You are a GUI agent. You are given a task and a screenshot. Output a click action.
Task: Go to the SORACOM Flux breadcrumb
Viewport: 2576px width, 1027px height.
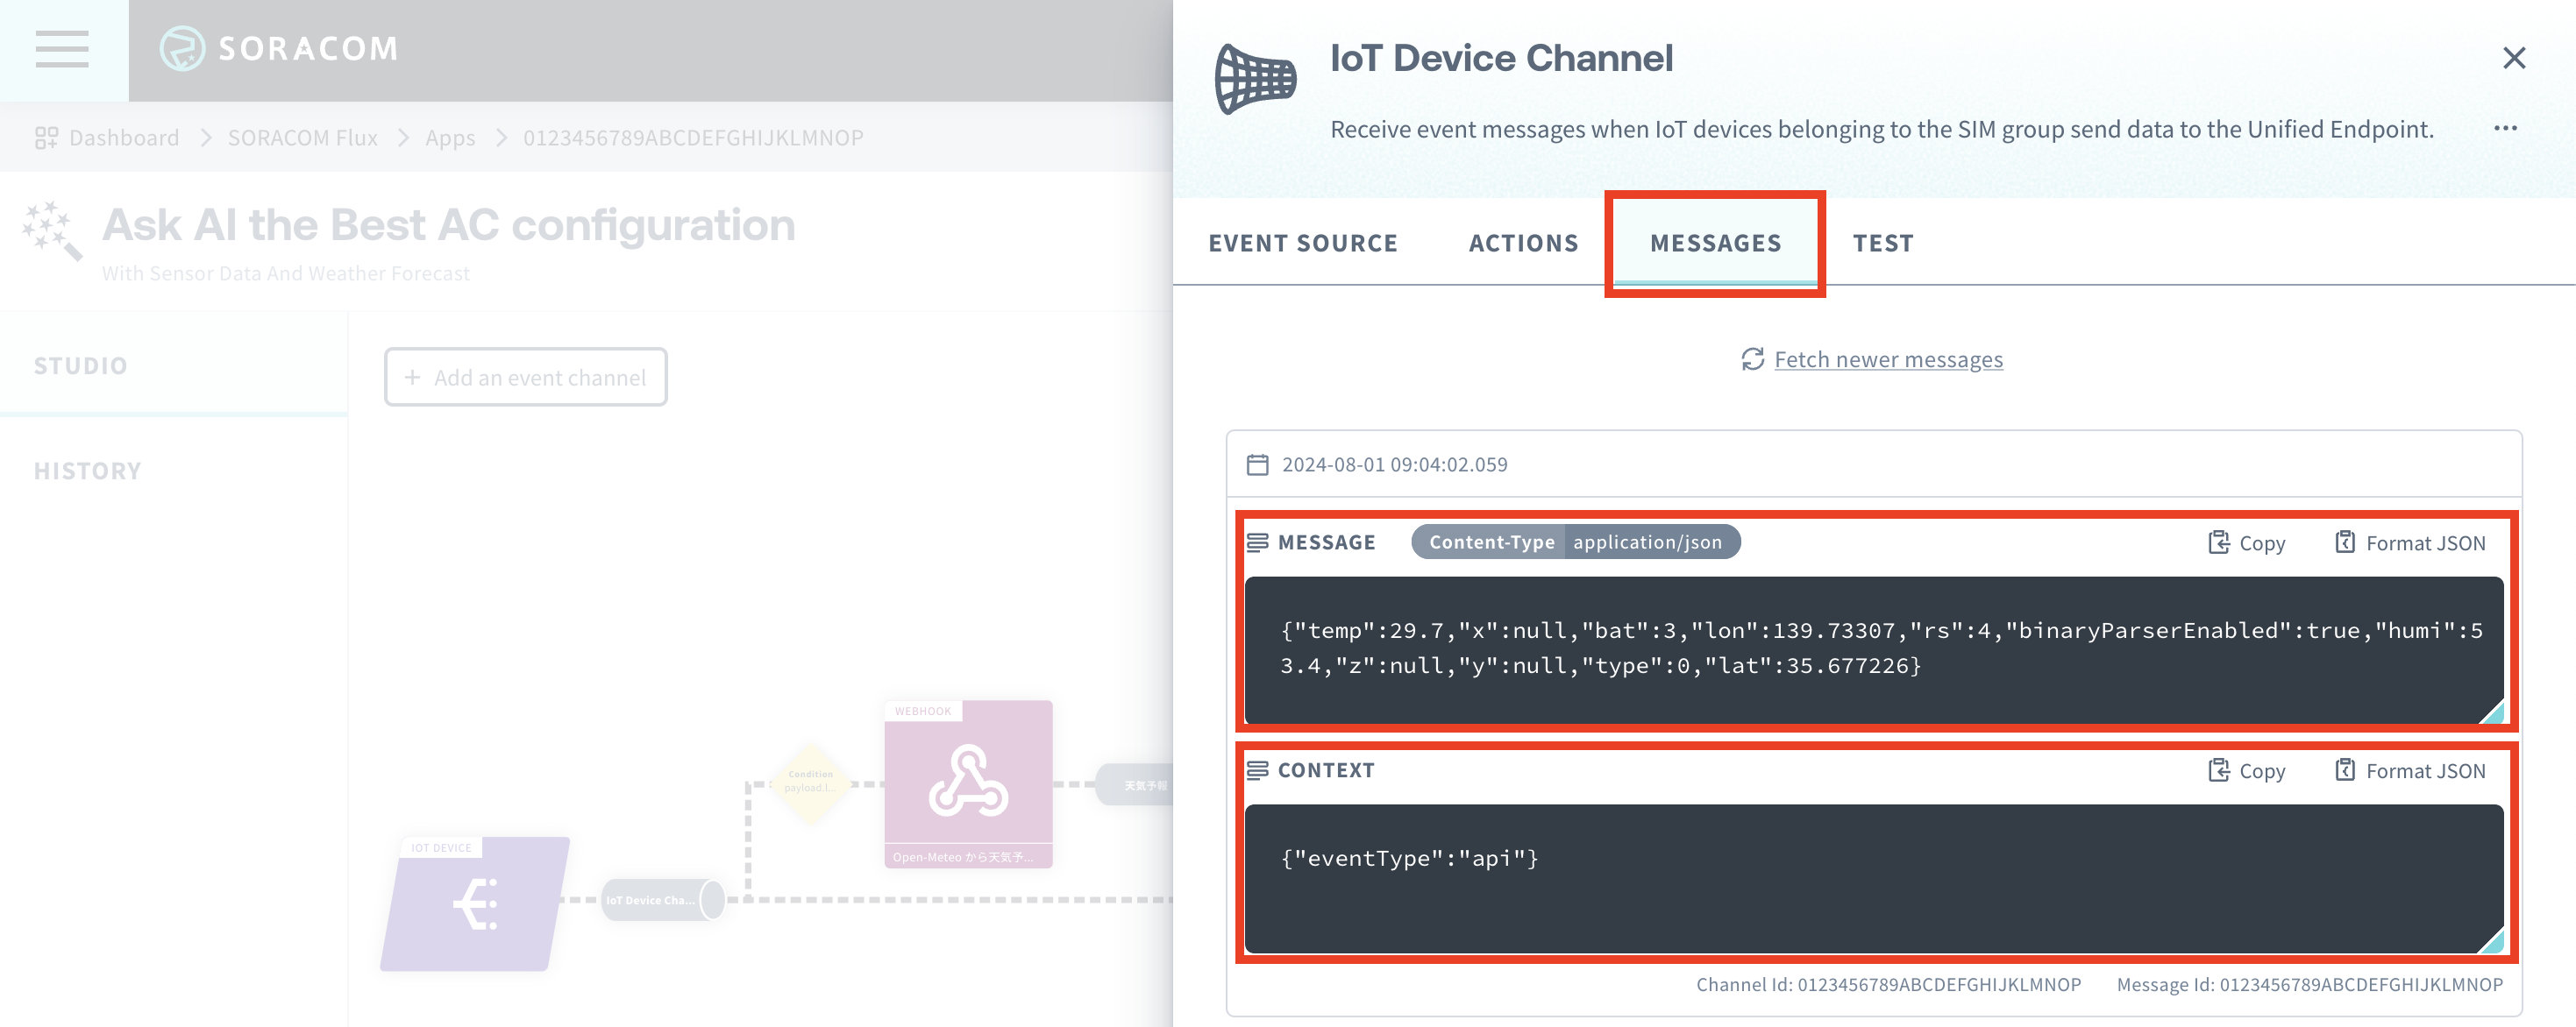[302, 138]
